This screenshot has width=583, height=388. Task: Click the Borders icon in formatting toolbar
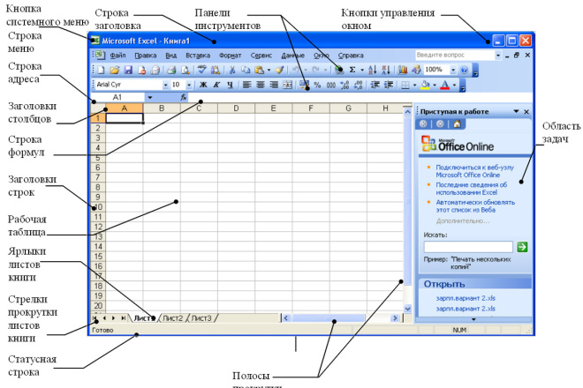pos(405,85)
